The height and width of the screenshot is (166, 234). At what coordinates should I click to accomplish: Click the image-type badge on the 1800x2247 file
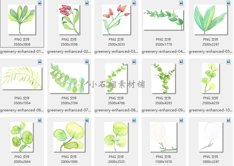tap(228, 120)
